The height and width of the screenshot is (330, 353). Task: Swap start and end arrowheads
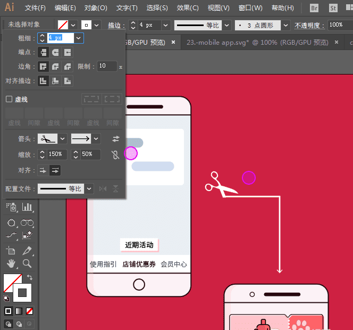tap(115, 138)
